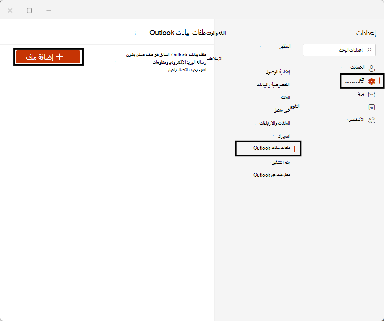Click the plus icon on Add file
This screenshot has width=385, height=321.
59,57
